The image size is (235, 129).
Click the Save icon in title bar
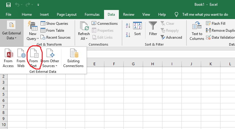[x=8, y=5]
